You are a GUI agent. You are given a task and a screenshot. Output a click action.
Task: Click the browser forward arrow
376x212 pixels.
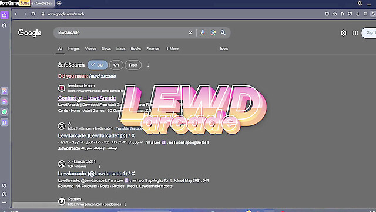(x=25, y=14)
